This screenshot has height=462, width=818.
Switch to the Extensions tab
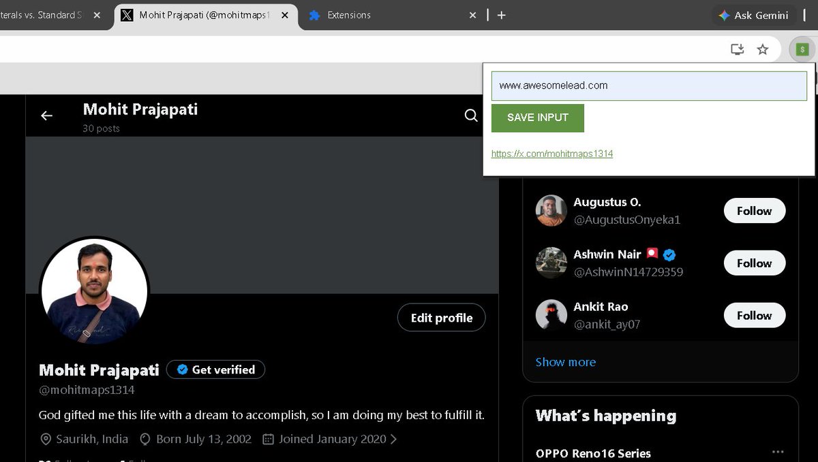click(x=392, y=15)
